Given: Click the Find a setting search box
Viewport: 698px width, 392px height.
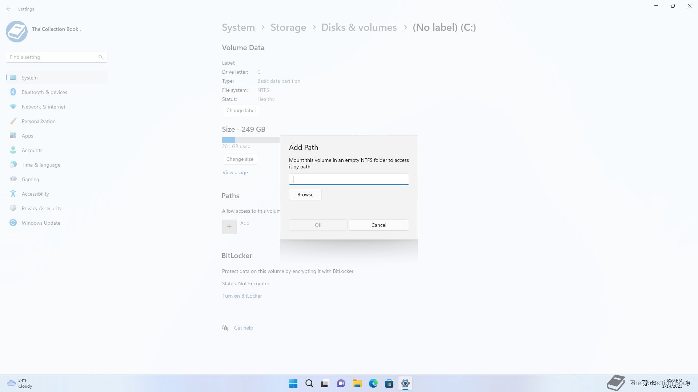Looking at the screenshot, I should click(53, 57).
